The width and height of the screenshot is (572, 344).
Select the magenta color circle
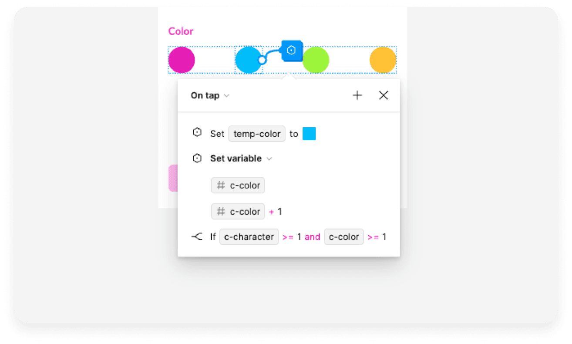182,60
